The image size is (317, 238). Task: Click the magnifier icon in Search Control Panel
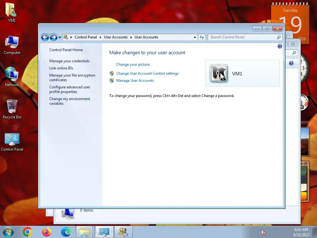pos(279,37)
